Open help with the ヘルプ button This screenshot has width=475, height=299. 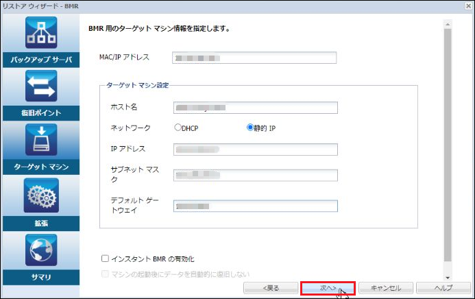click(443, 288)
